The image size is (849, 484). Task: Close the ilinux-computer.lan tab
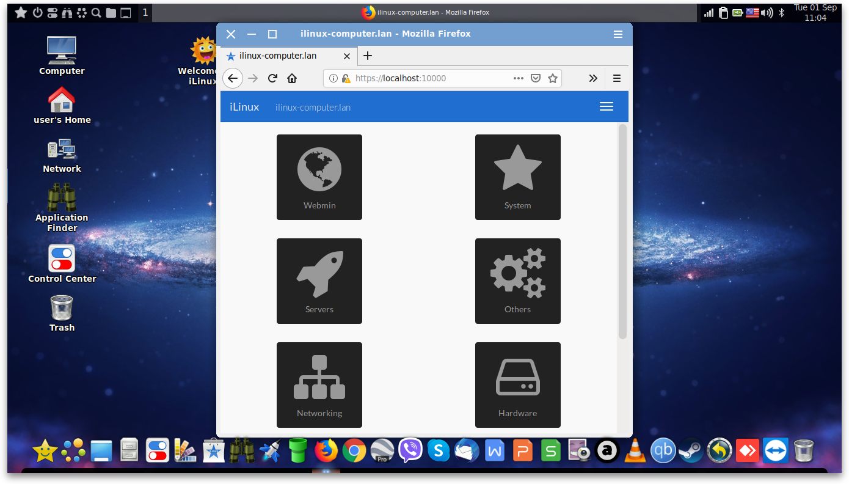coord(347,56)
